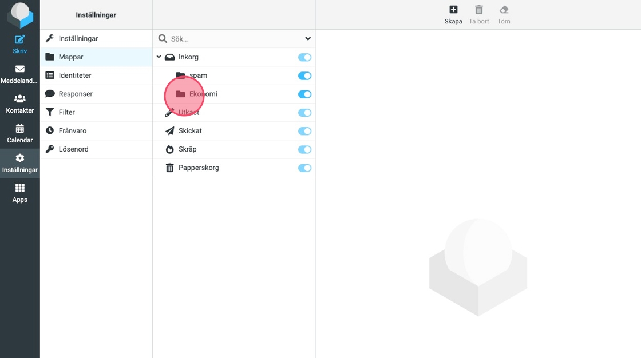This screenshot has height=358, width=641.
Task: Open the Calendar icon in sidebar
Action: pos(19,129)
